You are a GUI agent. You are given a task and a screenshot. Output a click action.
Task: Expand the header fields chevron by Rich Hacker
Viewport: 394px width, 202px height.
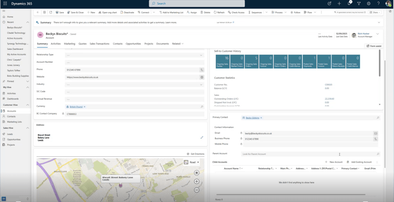point(377,34)
